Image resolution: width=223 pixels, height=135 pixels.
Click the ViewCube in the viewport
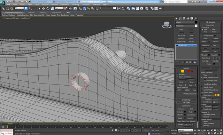pos(167,25)
